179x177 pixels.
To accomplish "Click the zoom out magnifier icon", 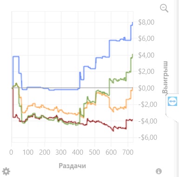I will pos(164,8).
